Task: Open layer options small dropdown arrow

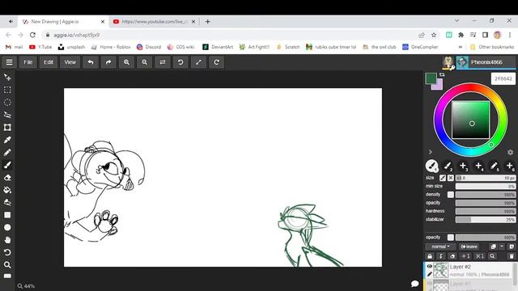Action: pos(502,247)
